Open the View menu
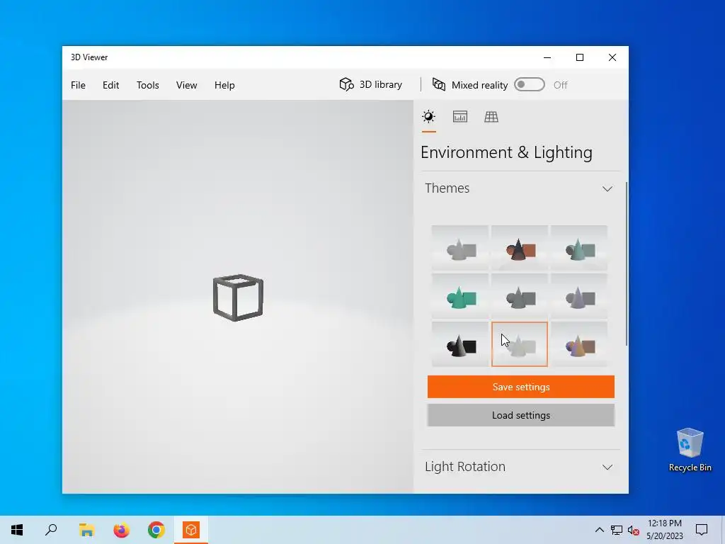Image resolution: width=725 pixels, height=544 pixels. (187, 85)
